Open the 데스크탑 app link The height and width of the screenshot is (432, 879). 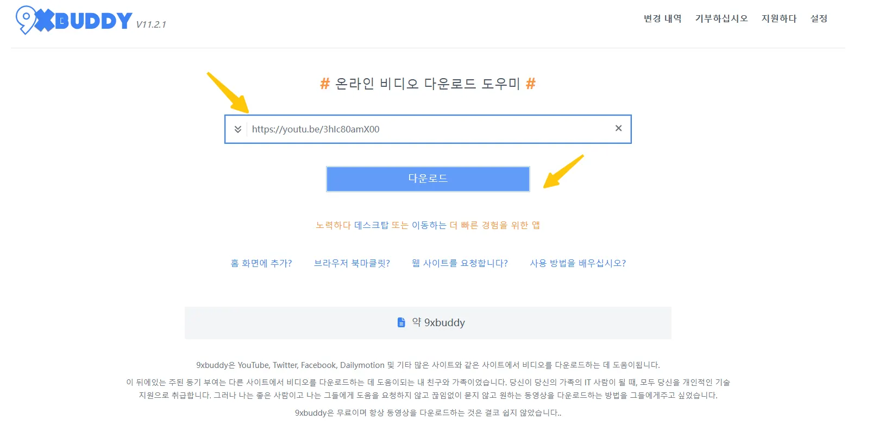point(372,225)
